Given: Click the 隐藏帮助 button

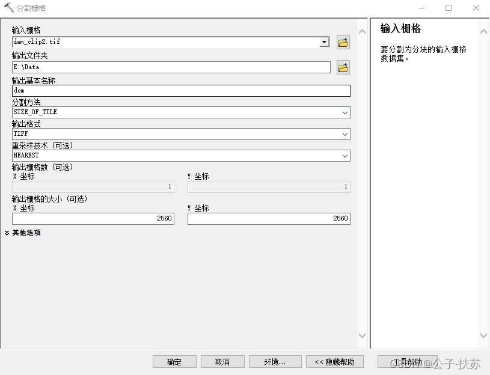Looking at the screenshot, I should 335,362.
